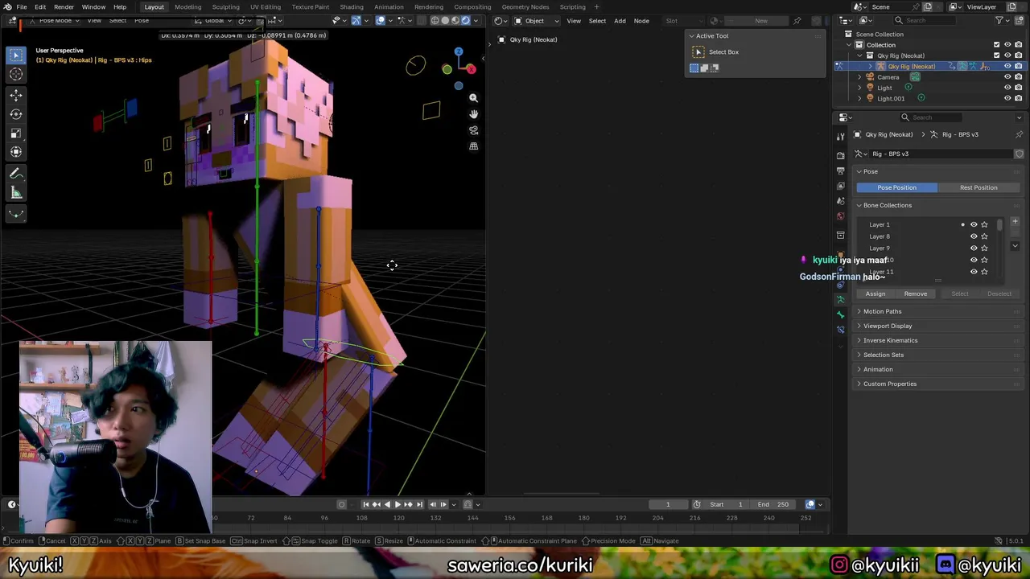Viewport: 1030px width, 579px height.
Task: Click the Start frame field in the timeline
Action: point(727,504)
